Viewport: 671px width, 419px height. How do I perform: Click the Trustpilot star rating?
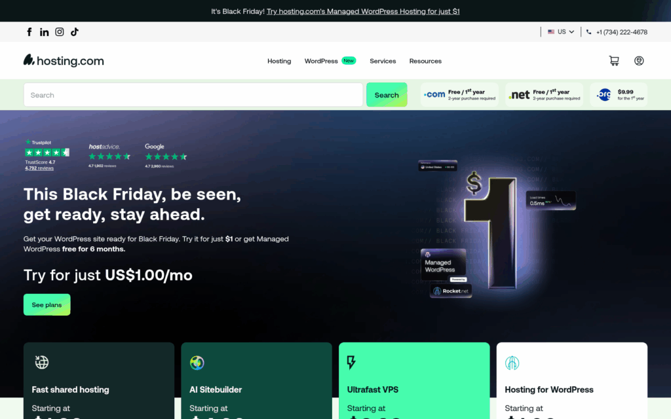(x=47, y=152)
